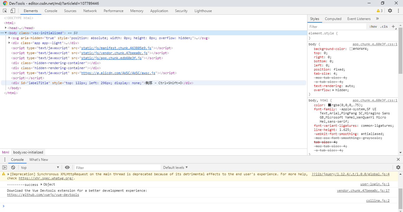Expand the svg aria-hidden element
Image resolution: width=403 pixels, height=212 pixels.
point(9,38)
